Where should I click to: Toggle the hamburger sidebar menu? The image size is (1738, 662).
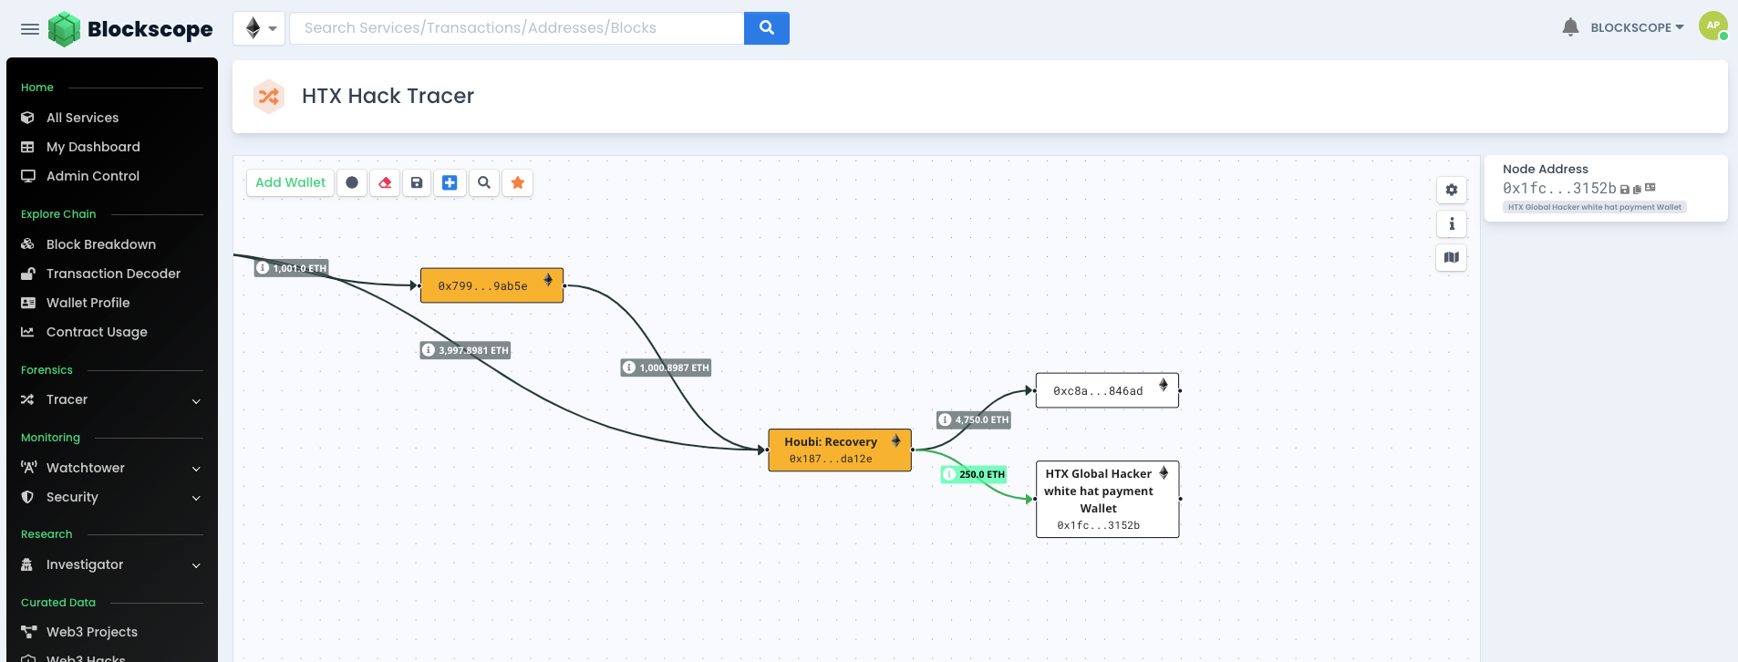click(30, 29)
